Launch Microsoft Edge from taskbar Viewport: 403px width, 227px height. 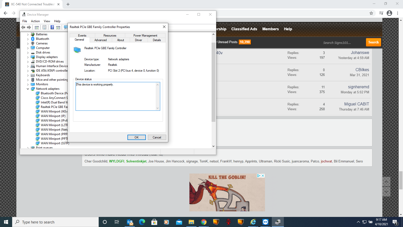pos(142,222)
